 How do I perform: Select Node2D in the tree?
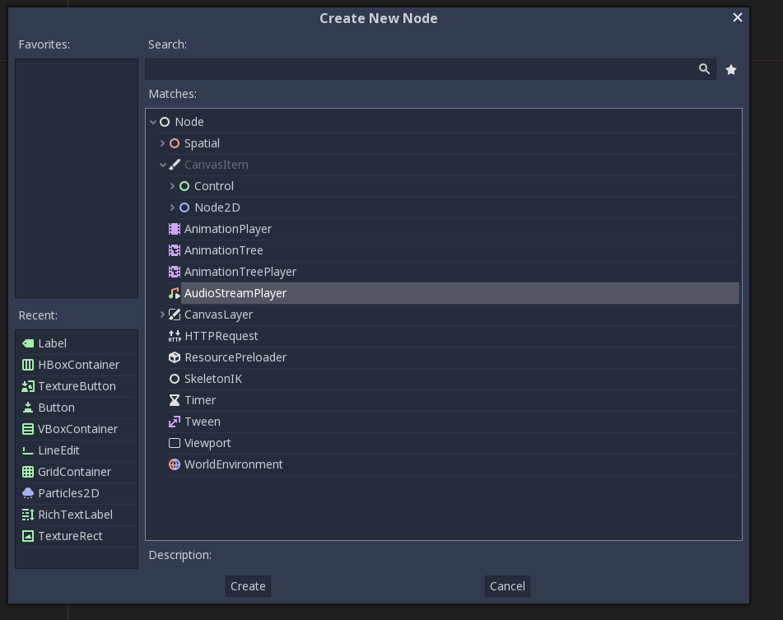(216, 207)
